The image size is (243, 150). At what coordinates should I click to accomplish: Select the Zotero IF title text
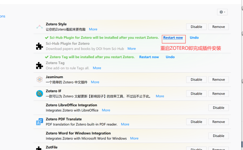coord(53,91)
